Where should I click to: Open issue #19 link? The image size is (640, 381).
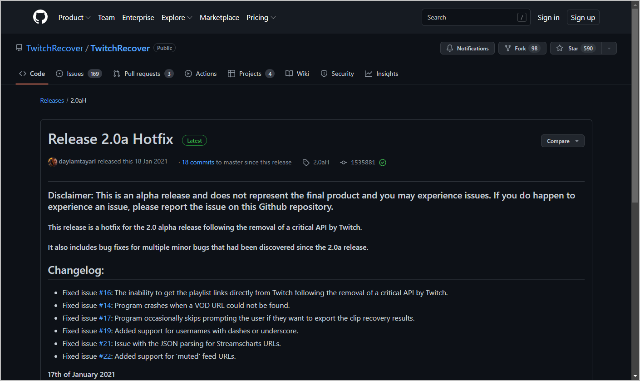[105, 331]
